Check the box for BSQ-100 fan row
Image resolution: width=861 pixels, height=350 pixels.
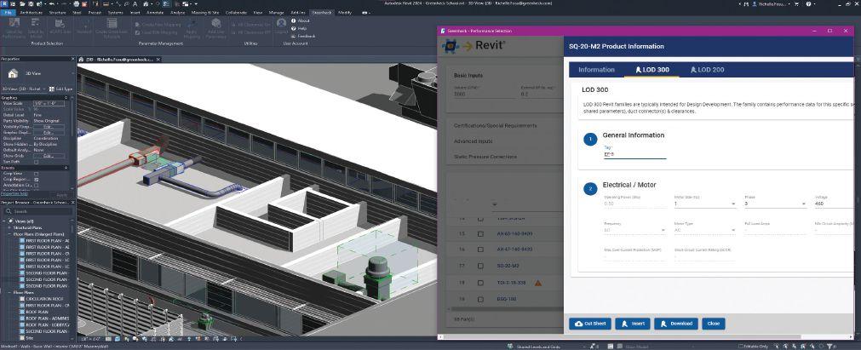[480, 300]
